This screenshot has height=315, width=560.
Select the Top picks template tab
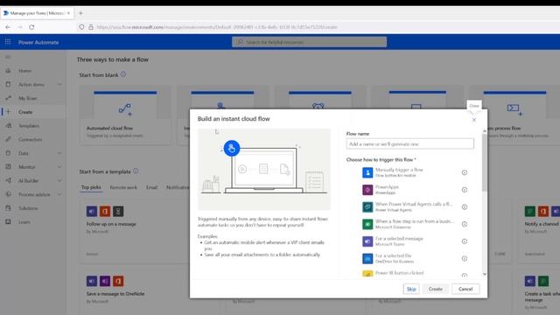pos(91,187)
